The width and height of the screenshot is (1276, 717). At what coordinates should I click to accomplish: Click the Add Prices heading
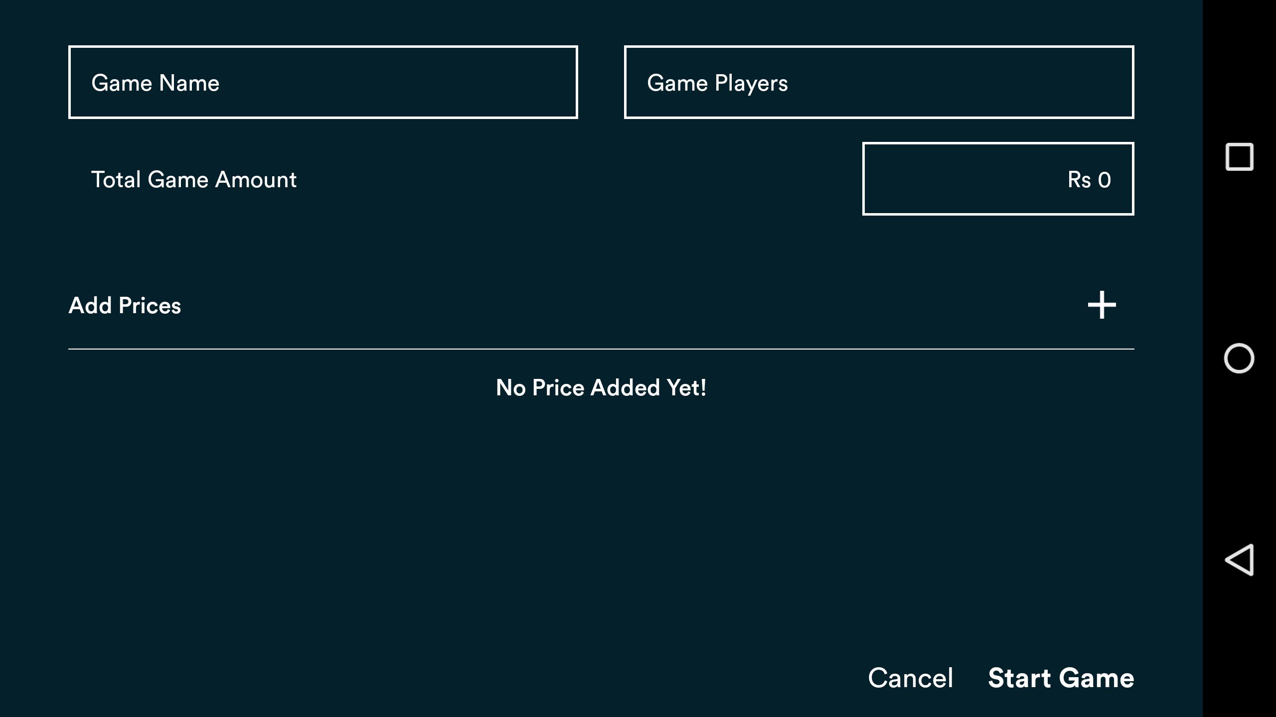click(125, 305)
